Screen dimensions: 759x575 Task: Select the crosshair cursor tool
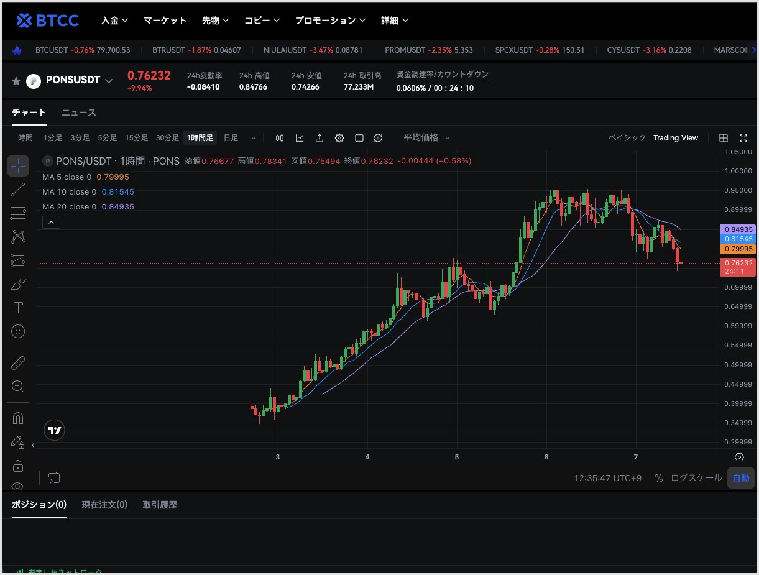18,166
